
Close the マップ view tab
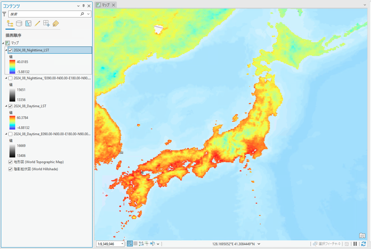114,5
